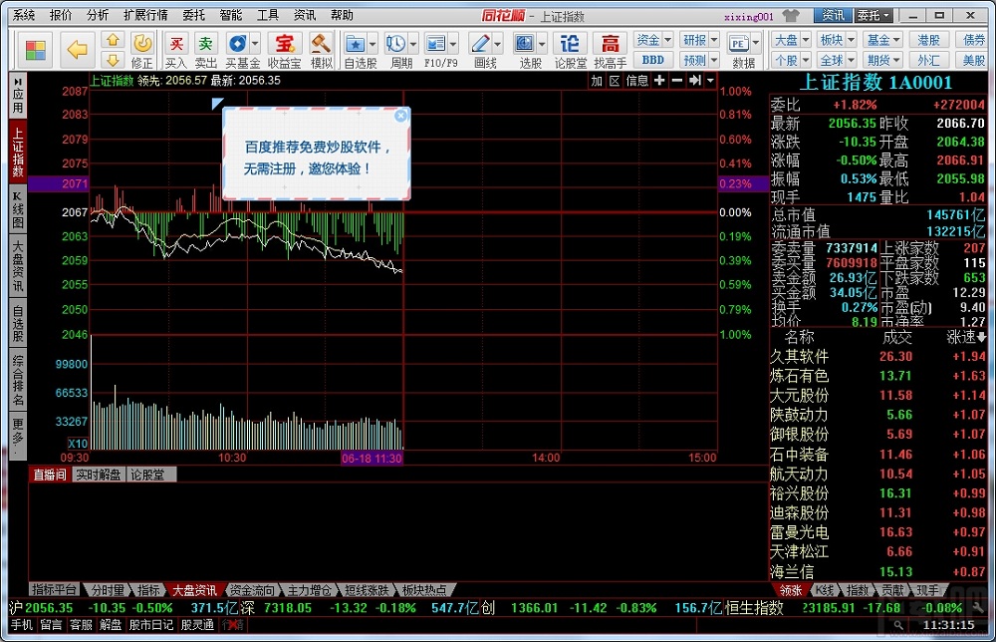
Task: Select 久其软件 in the stock list
Action: (799, 357)
